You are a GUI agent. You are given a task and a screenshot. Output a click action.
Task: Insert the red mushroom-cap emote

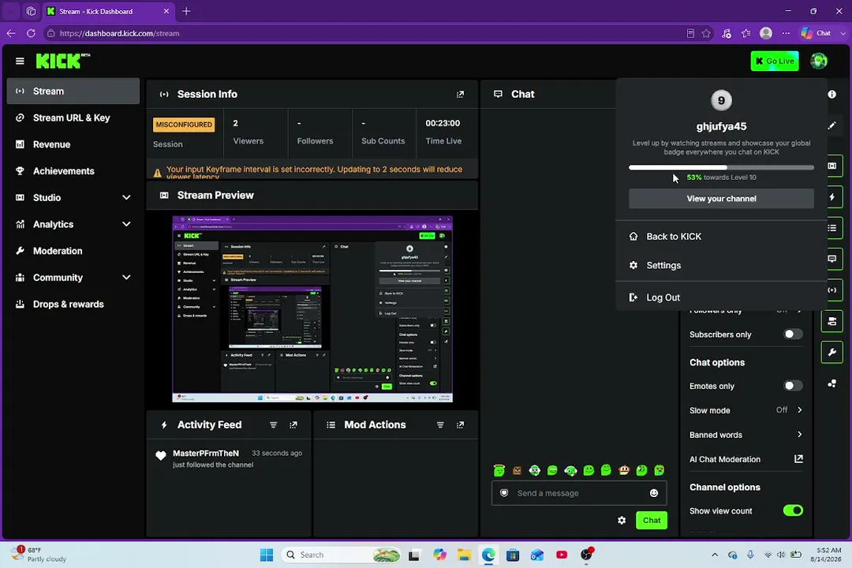tap(624, 470)
